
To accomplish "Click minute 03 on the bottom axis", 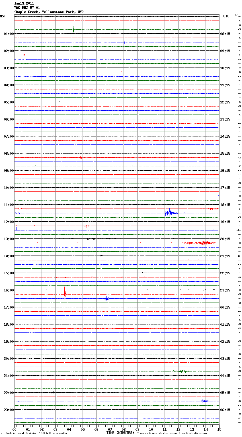I will pyautogui.click(x=55, y=429).
